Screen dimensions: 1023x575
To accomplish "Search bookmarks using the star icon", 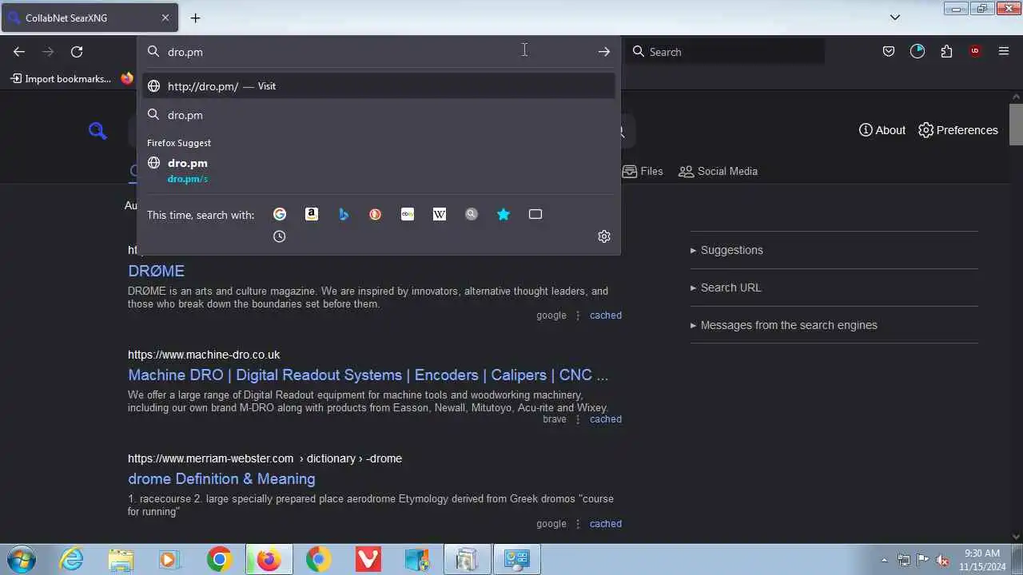I will click(x=504, y=214).
